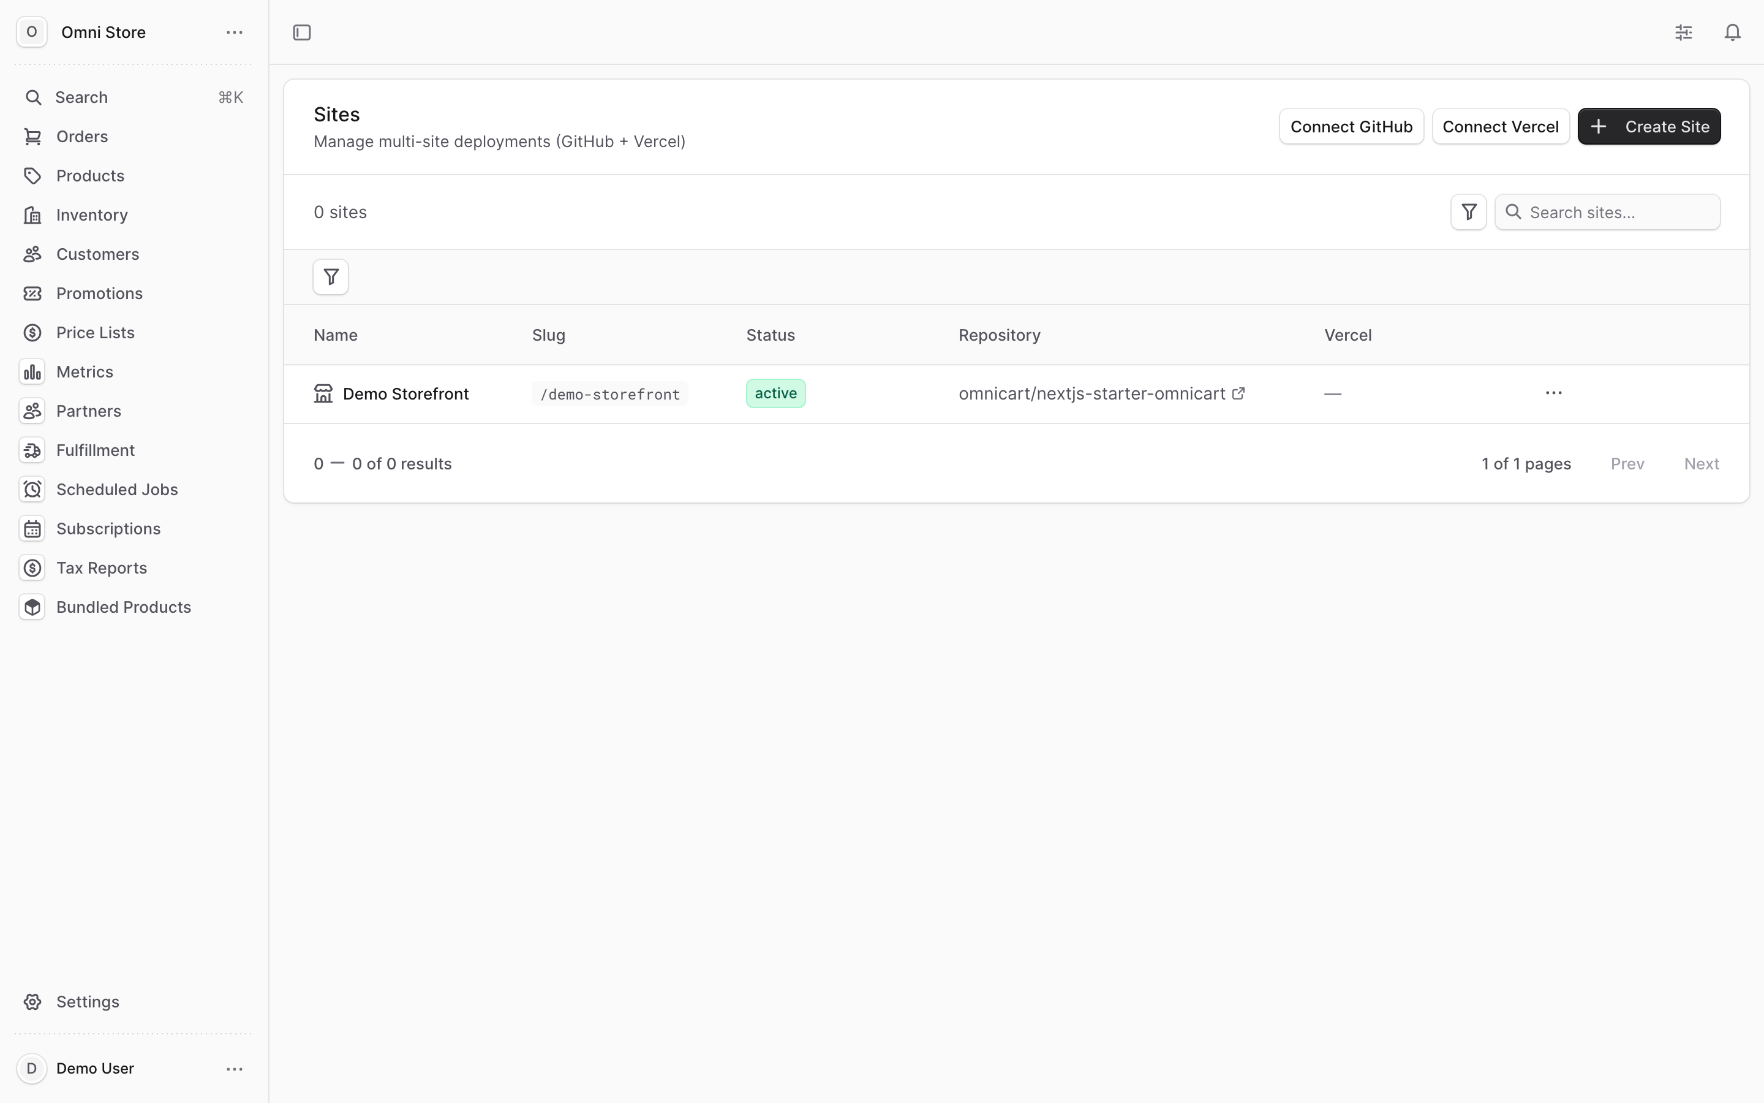This screenshot has height=1103, width=1764.
Task: Click the active status badge
Action: pos(775,393)
